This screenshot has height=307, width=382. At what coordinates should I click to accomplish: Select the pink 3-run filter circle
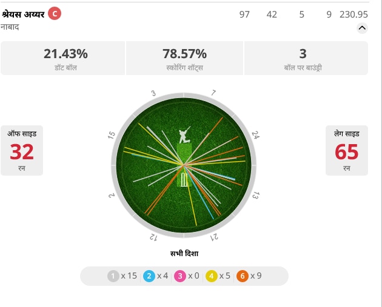(x=180, y=276)
